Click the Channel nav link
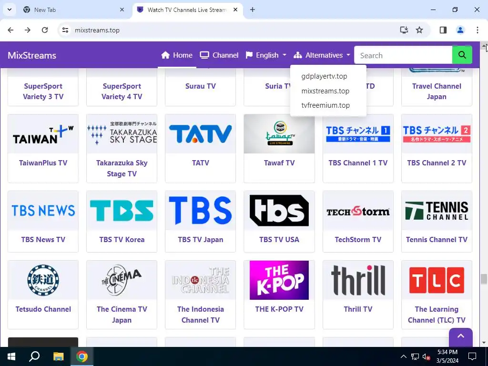 click(x=219, y=55)
